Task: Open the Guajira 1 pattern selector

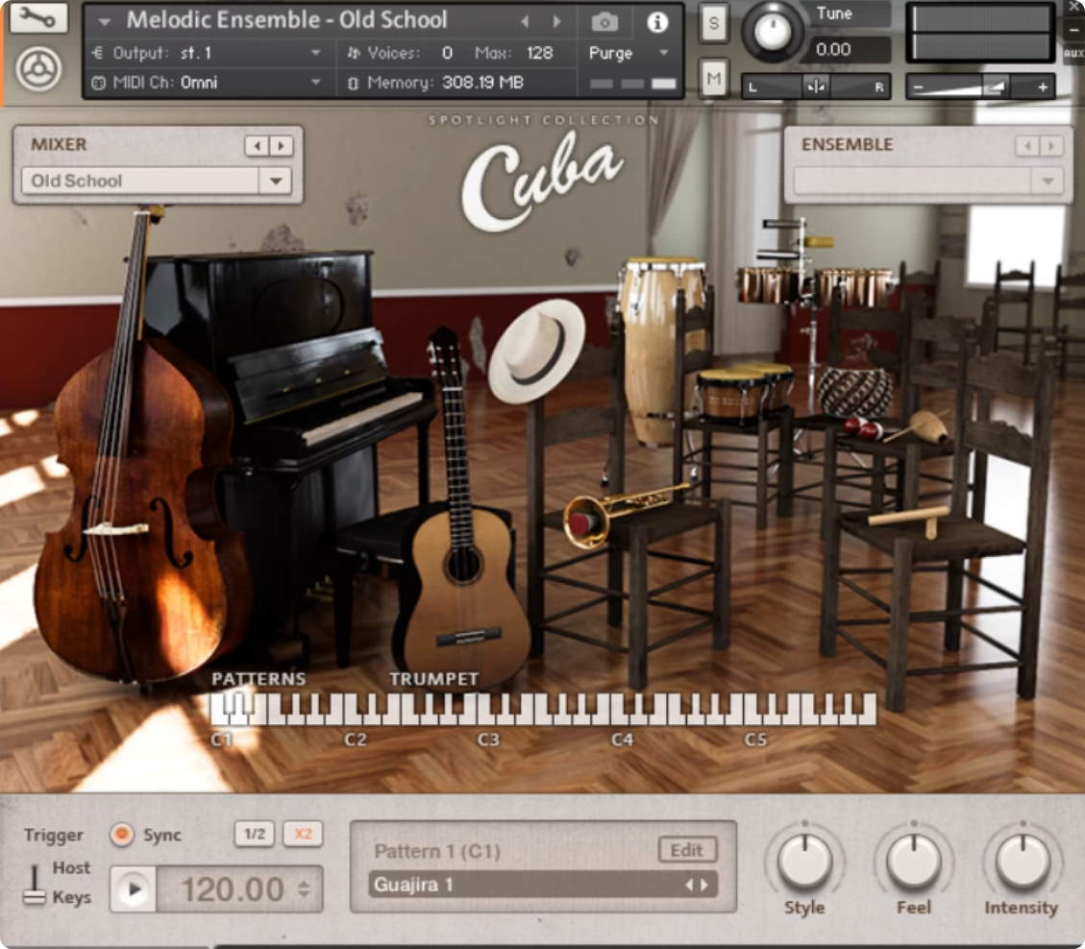Action: pos(542,885)
